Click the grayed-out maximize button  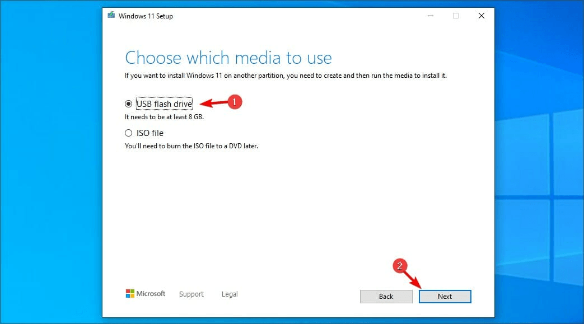456,16
